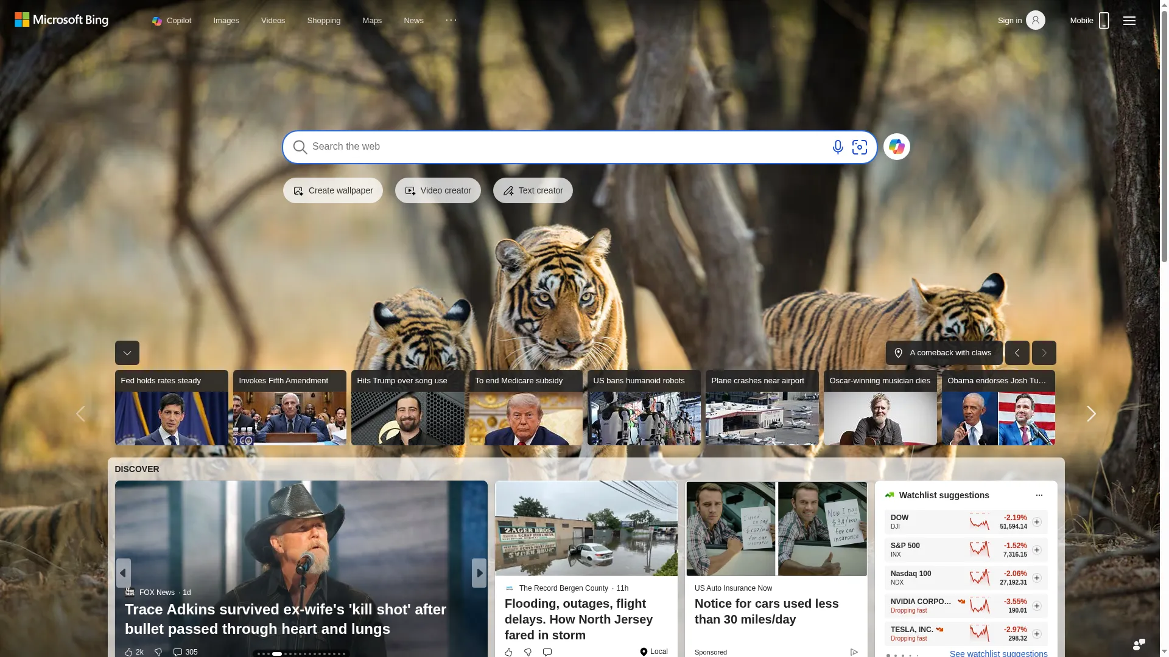Click the Microsoft Bing logo
1169x657 pixels.
(x=61, y=20)
